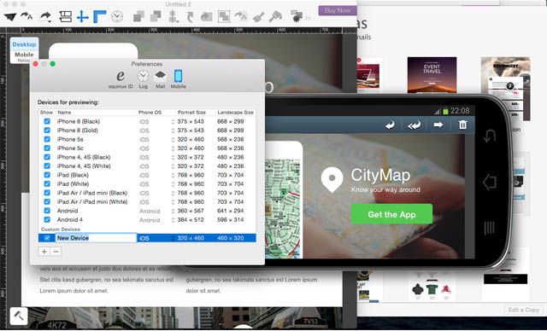Viewport: 547px width, 331px height.
Task: Uncheck Show for iPad (White)
Action: tap(47, 183)
